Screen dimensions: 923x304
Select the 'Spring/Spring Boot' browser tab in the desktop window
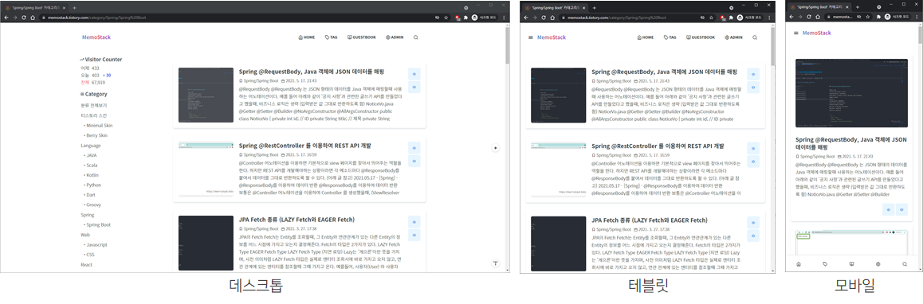[x=34, y=8]
